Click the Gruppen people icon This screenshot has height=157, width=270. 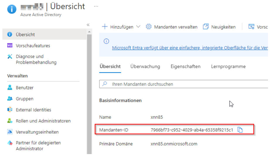(10, 99)
